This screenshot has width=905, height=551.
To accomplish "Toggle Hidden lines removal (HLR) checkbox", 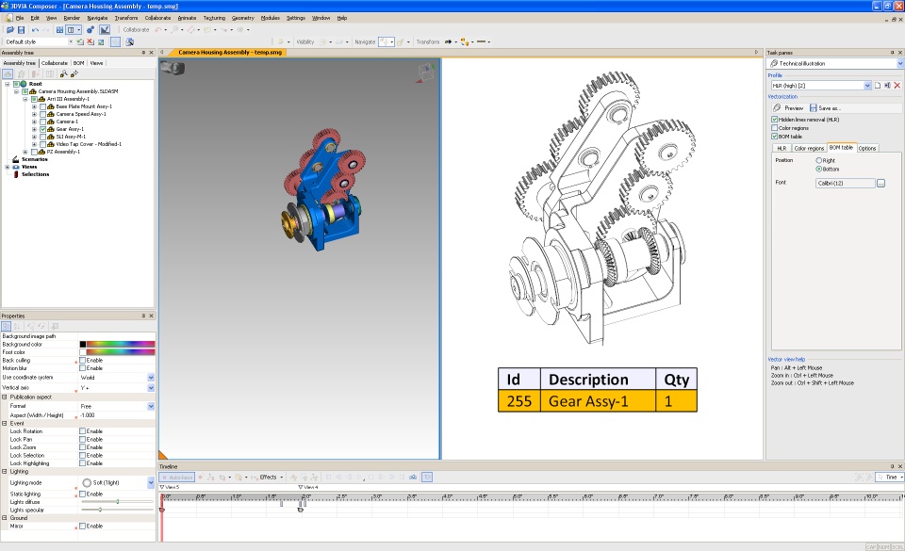I will point(775,120).
